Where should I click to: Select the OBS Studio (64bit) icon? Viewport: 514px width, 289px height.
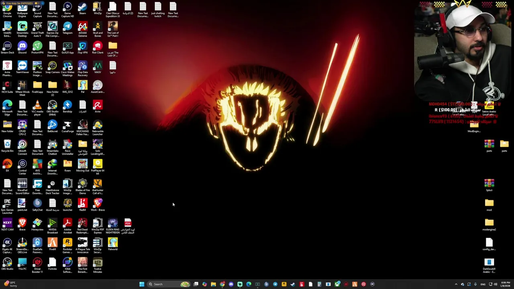[x=52, y=108]
